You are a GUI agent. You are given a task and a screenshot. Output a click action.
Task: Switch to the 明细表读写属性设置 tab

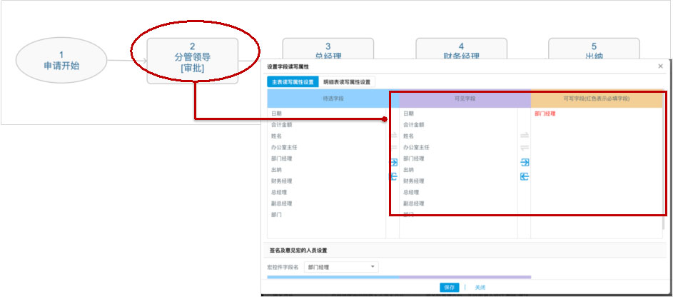point(347,82)
